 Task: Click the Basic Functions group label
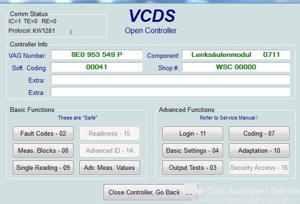click(32, 110)
